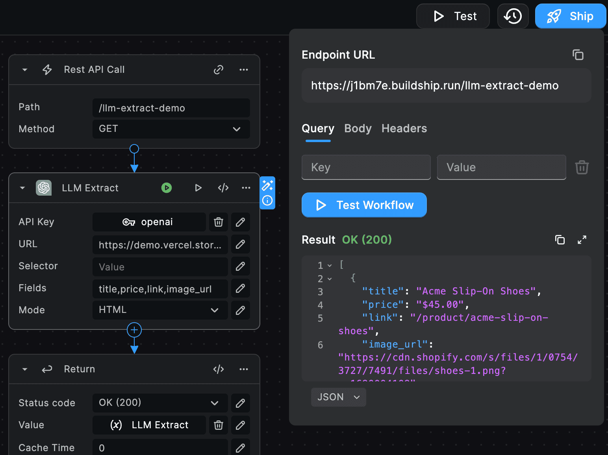The width and height of the screenshot is (608, 455).
Task: Click the Test Workflow button
Action: click(364, 205)
